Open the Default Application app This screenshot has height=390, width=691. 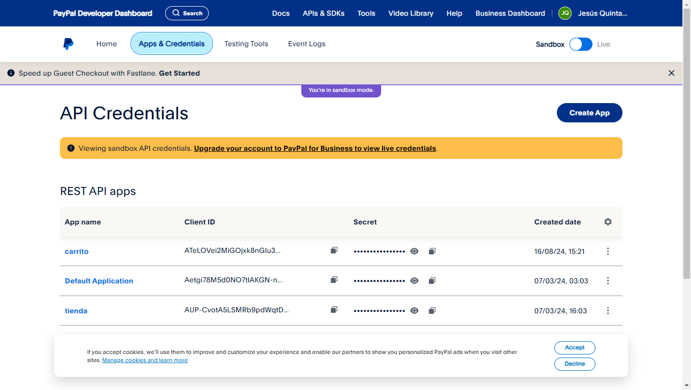click(99, 281)
